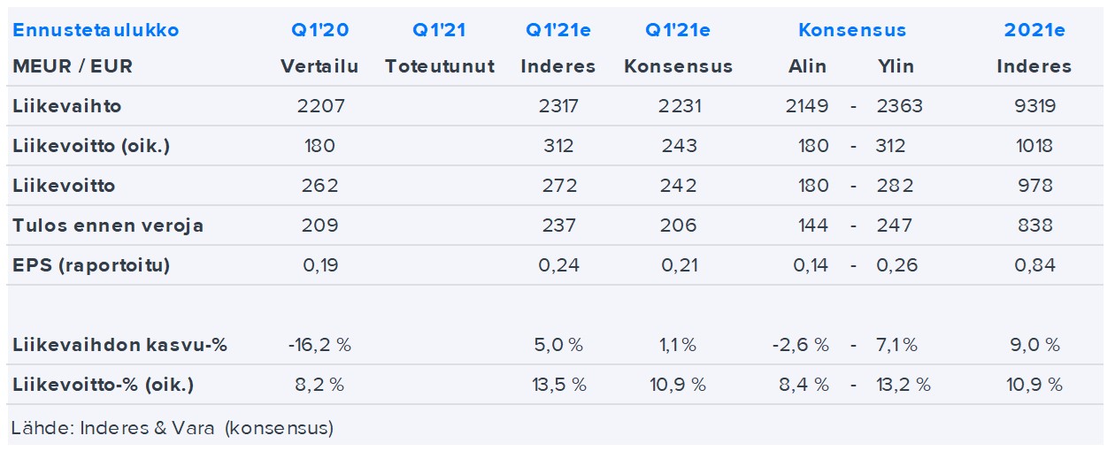This screenshot has width=1115, height=451.
Task: Select the 838 pre-tax profit value
Action: (1034, 225)
